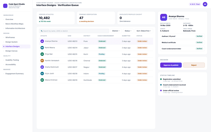Click the search by name, UDID or district field

point(74,31)
